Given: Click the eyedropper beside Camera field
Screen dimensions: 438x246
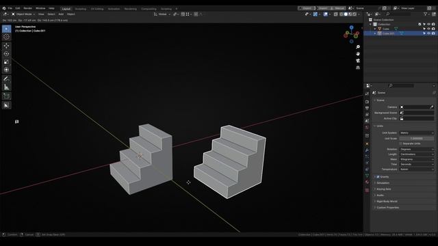Looking at the screenshot, I should tap(432, 107).
